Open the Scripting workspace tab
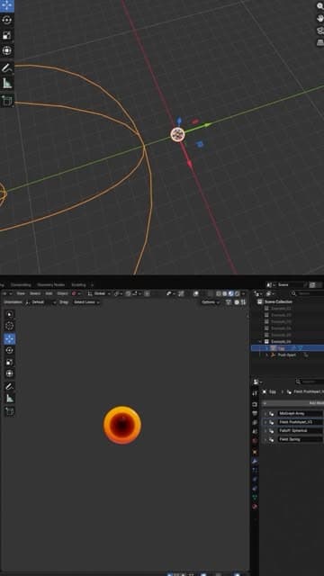Viewport: 324px width, 576px height. (x=78, y=284)
